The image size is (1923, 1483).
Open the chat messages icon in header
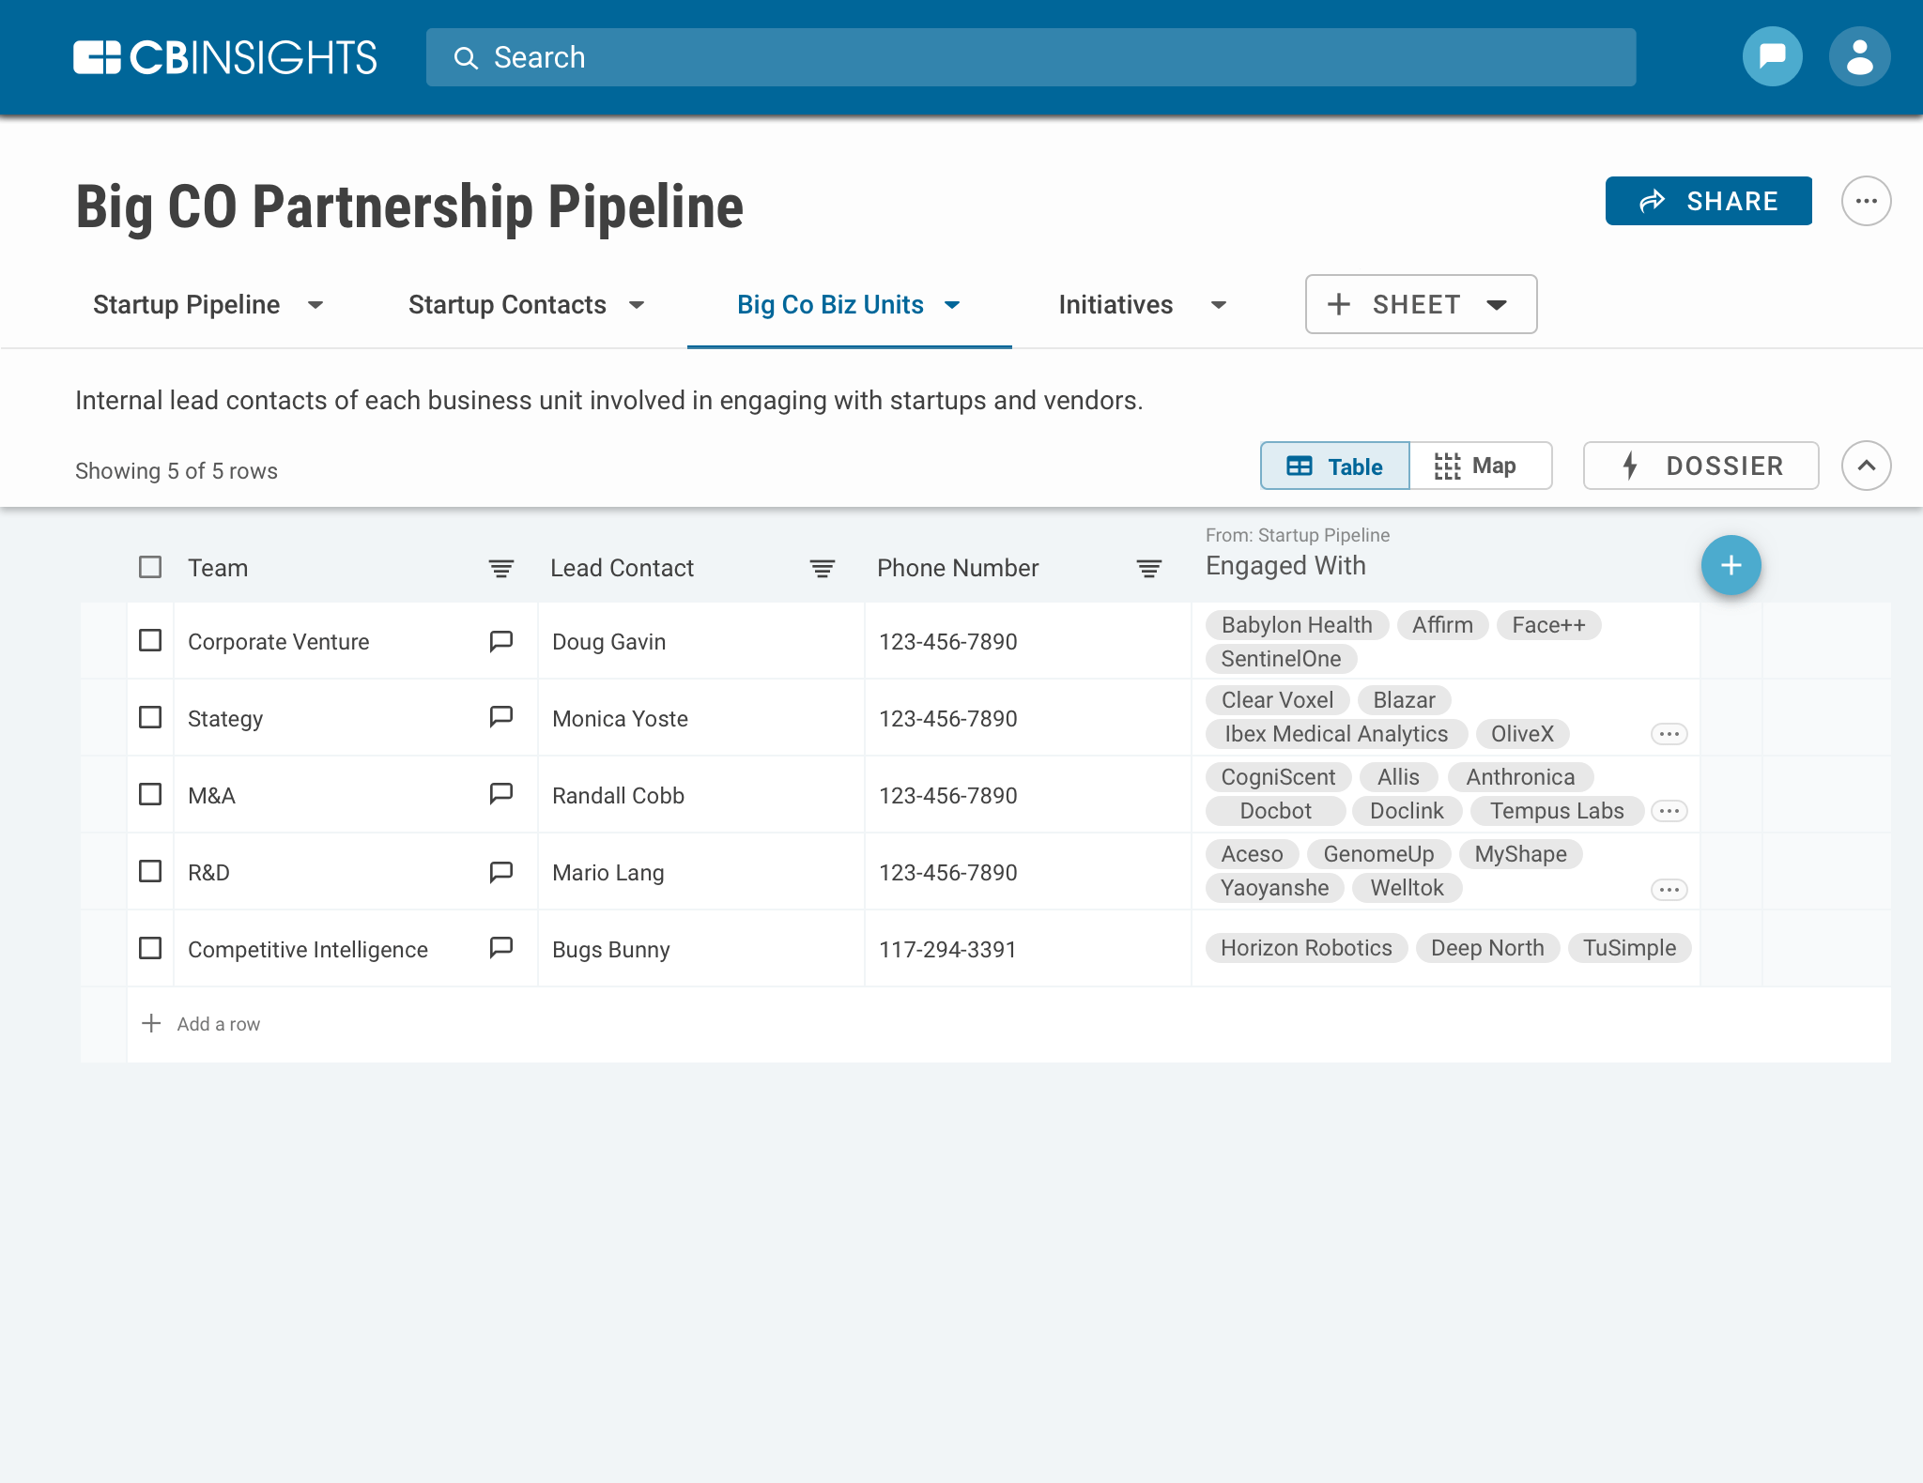click(1772, 57)
